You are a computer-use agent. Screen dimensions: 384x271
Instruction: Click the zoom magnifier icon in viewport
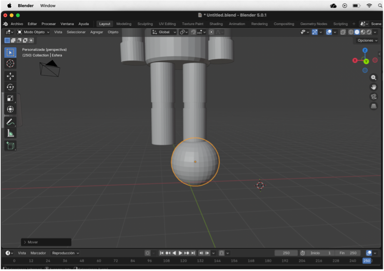[374, 78]
